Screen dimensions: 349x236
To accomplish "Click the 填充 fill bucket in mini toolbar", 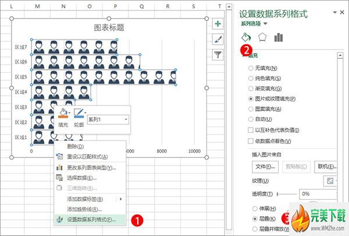I will click(x=64, y=112).
